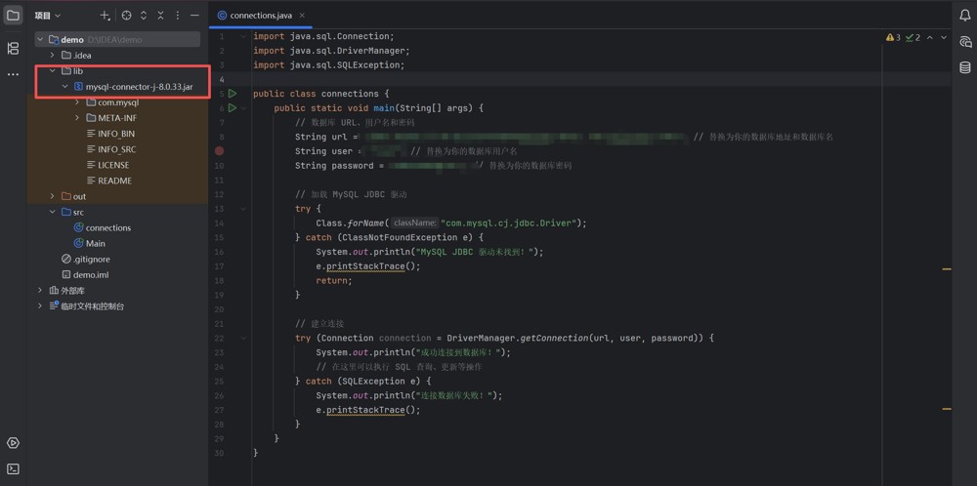Click the upper warning stripe marker in scrollbar
The image size is (977, 486).
pyautogui.click(x=947, y=268)
